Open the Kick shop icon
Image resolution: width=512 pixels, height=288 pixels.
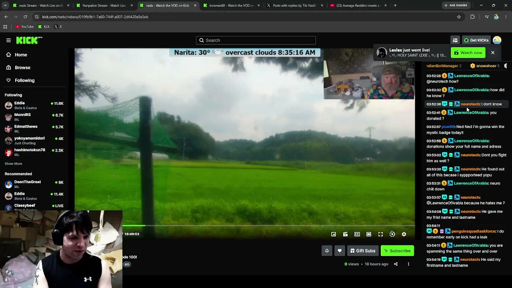pyautogui.click(x=455, y=40)
